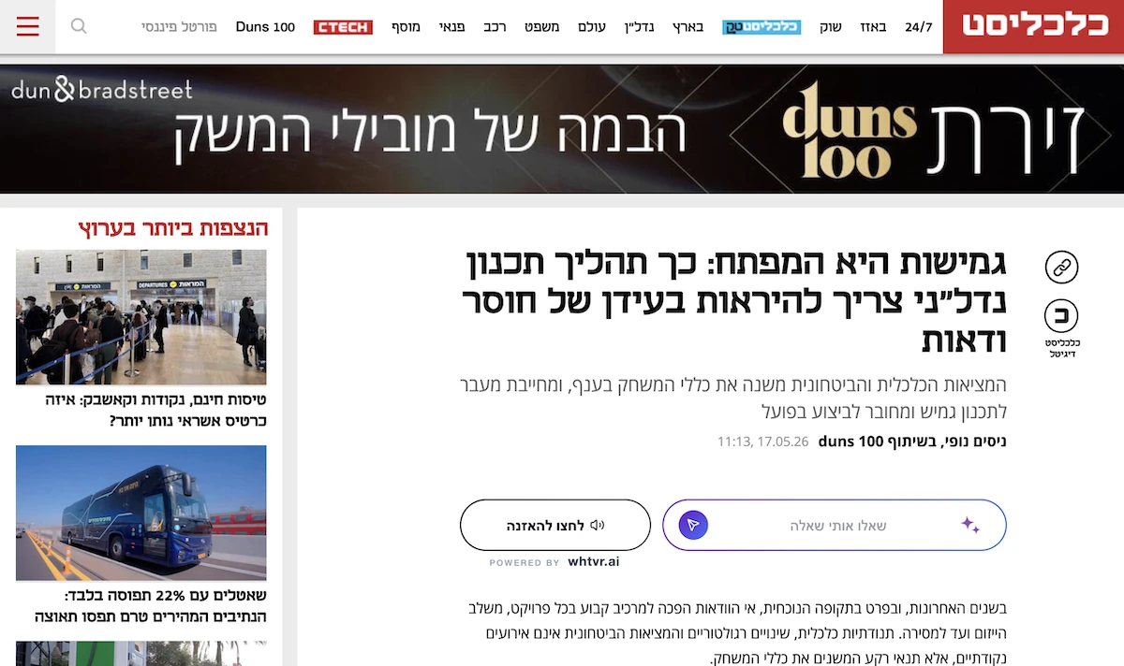Viewport: 1124px width, 666px height.
Task: Click the purple send arrow icon
Action: 693,525
